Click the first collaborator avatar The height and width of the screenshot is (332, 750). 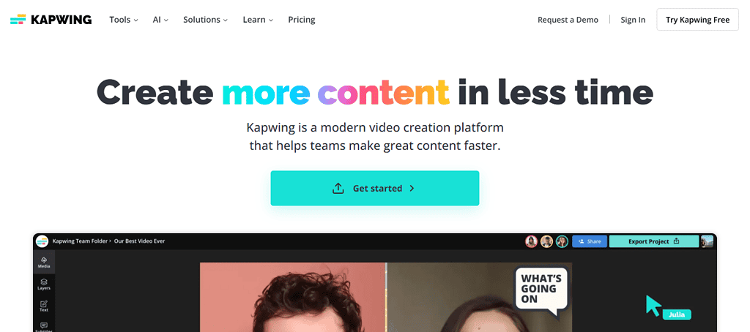pos(532,241)
